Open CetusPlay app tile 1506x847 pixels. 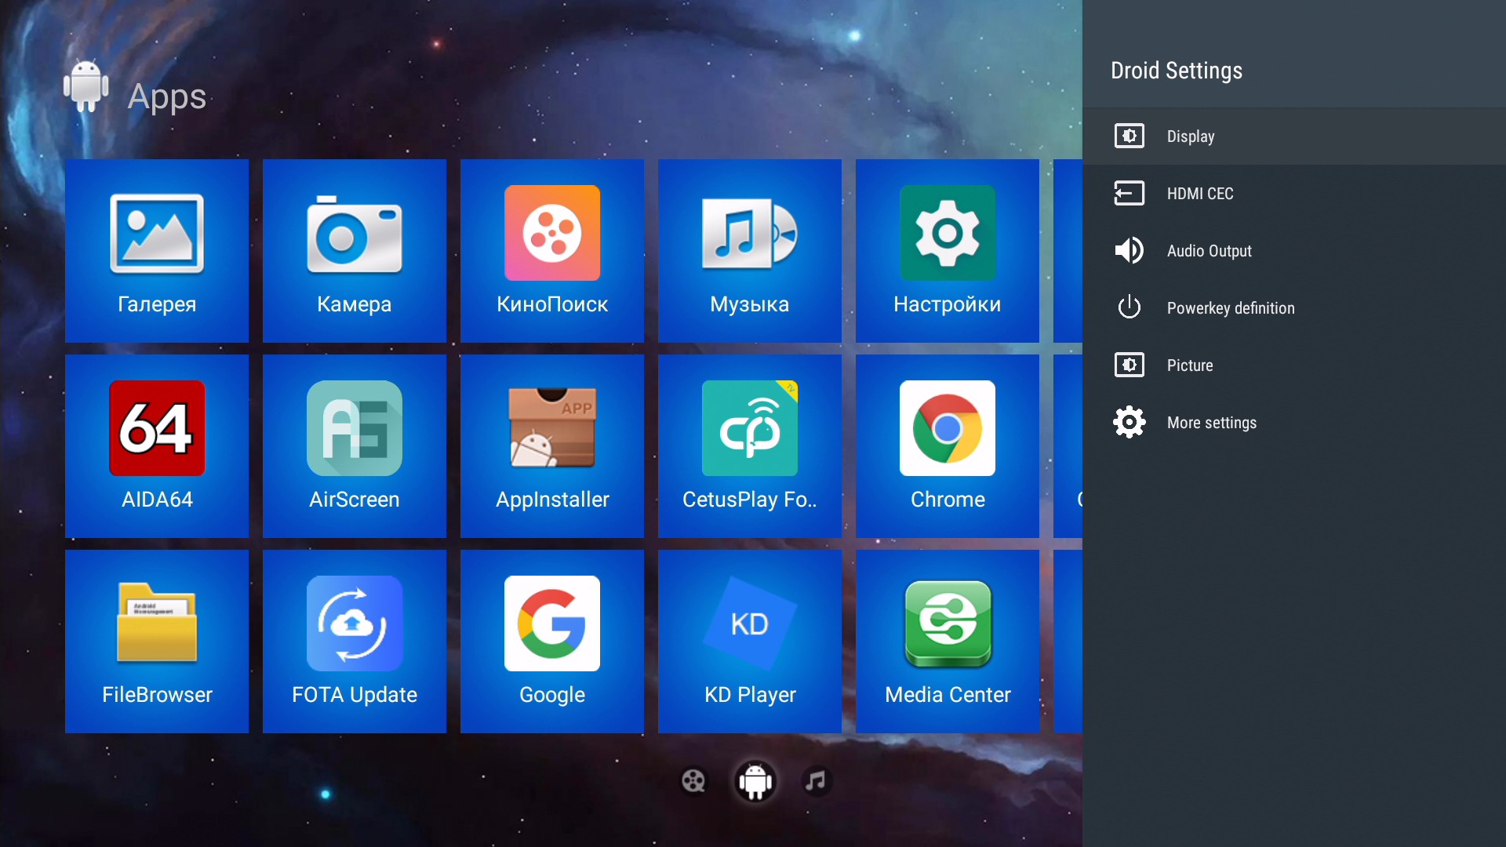click(750, 445)
